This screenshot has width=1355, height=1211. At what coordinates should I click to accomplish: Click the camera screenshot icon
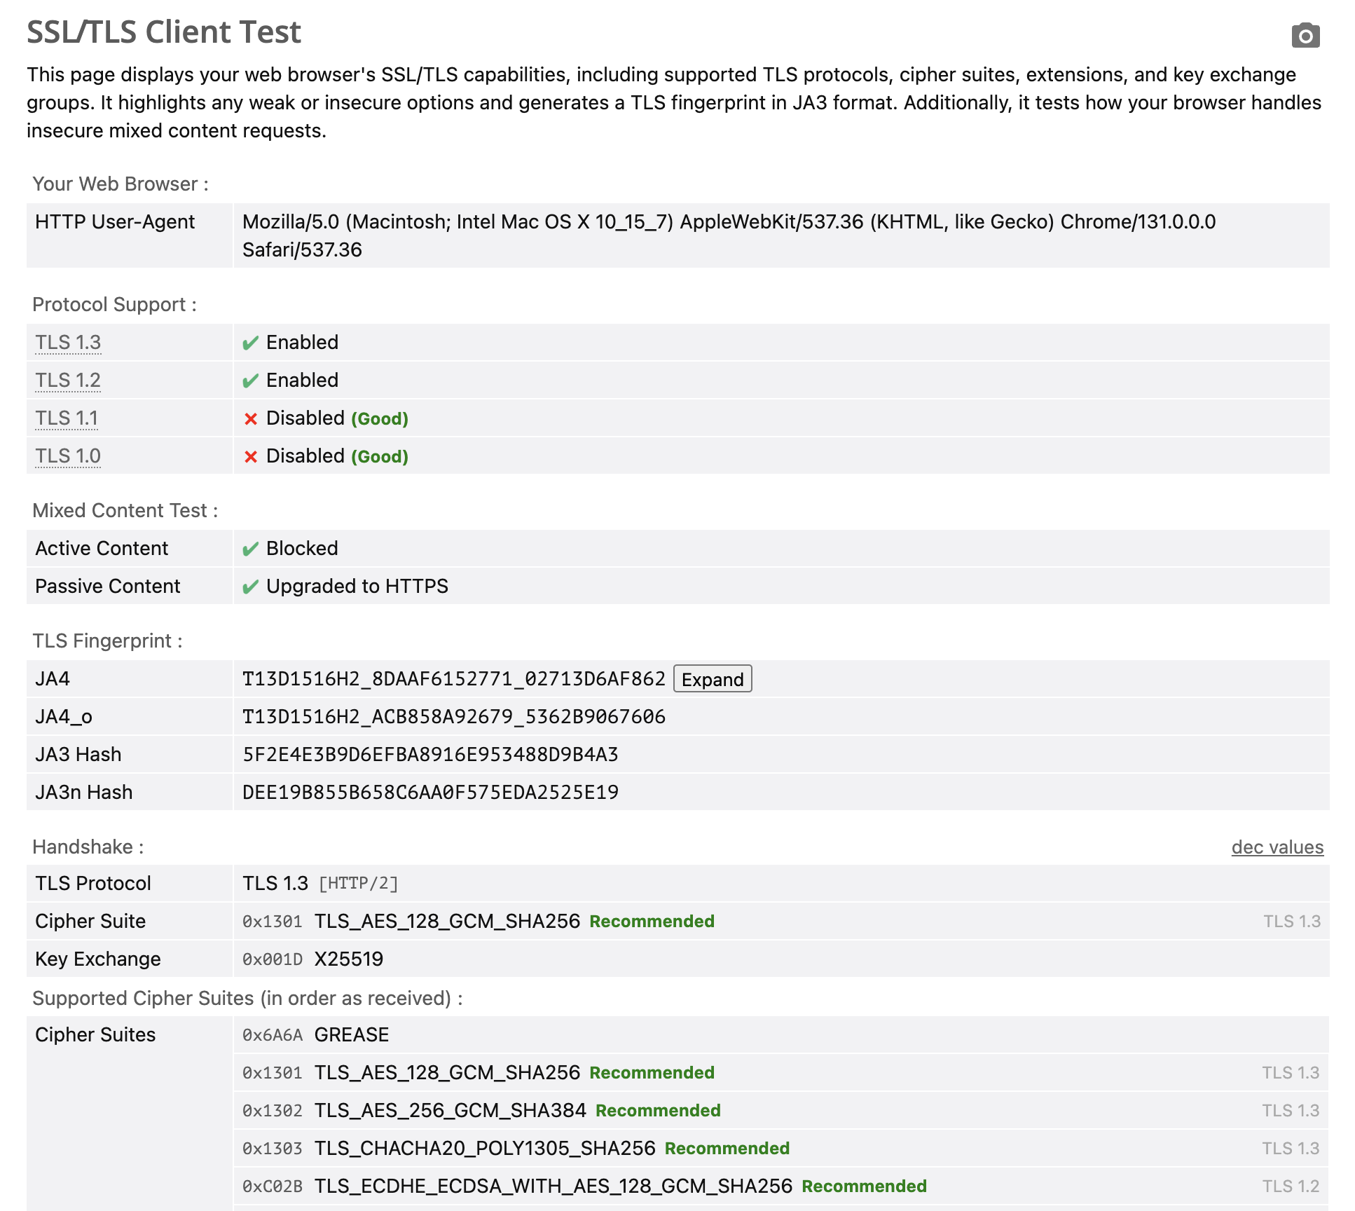click(1305, 35)
